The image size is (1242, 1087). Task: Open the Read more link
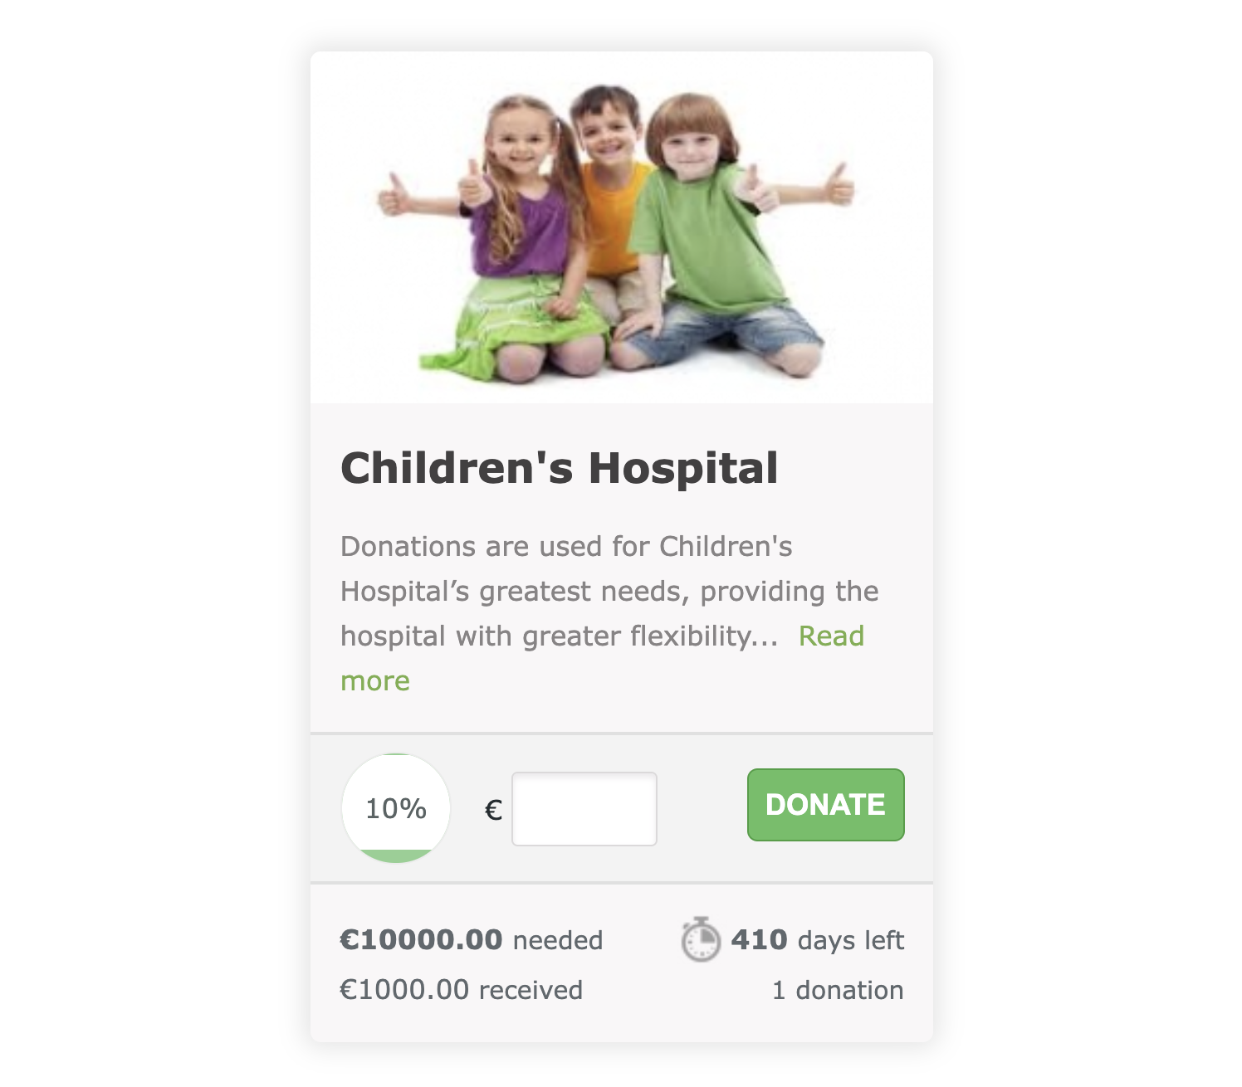(x=603, y=658)
